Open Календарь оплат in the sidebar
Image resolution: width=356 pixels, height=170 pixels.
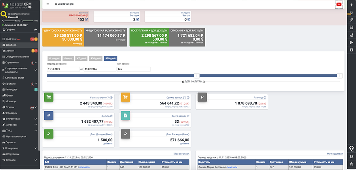pyautogui.click(x=15, y=77)
